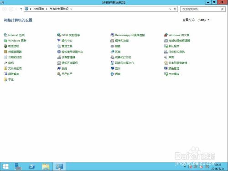Open 用户帐户 user accounts
The height and width of the screenshot is (171, 228).
coord(65,74)
